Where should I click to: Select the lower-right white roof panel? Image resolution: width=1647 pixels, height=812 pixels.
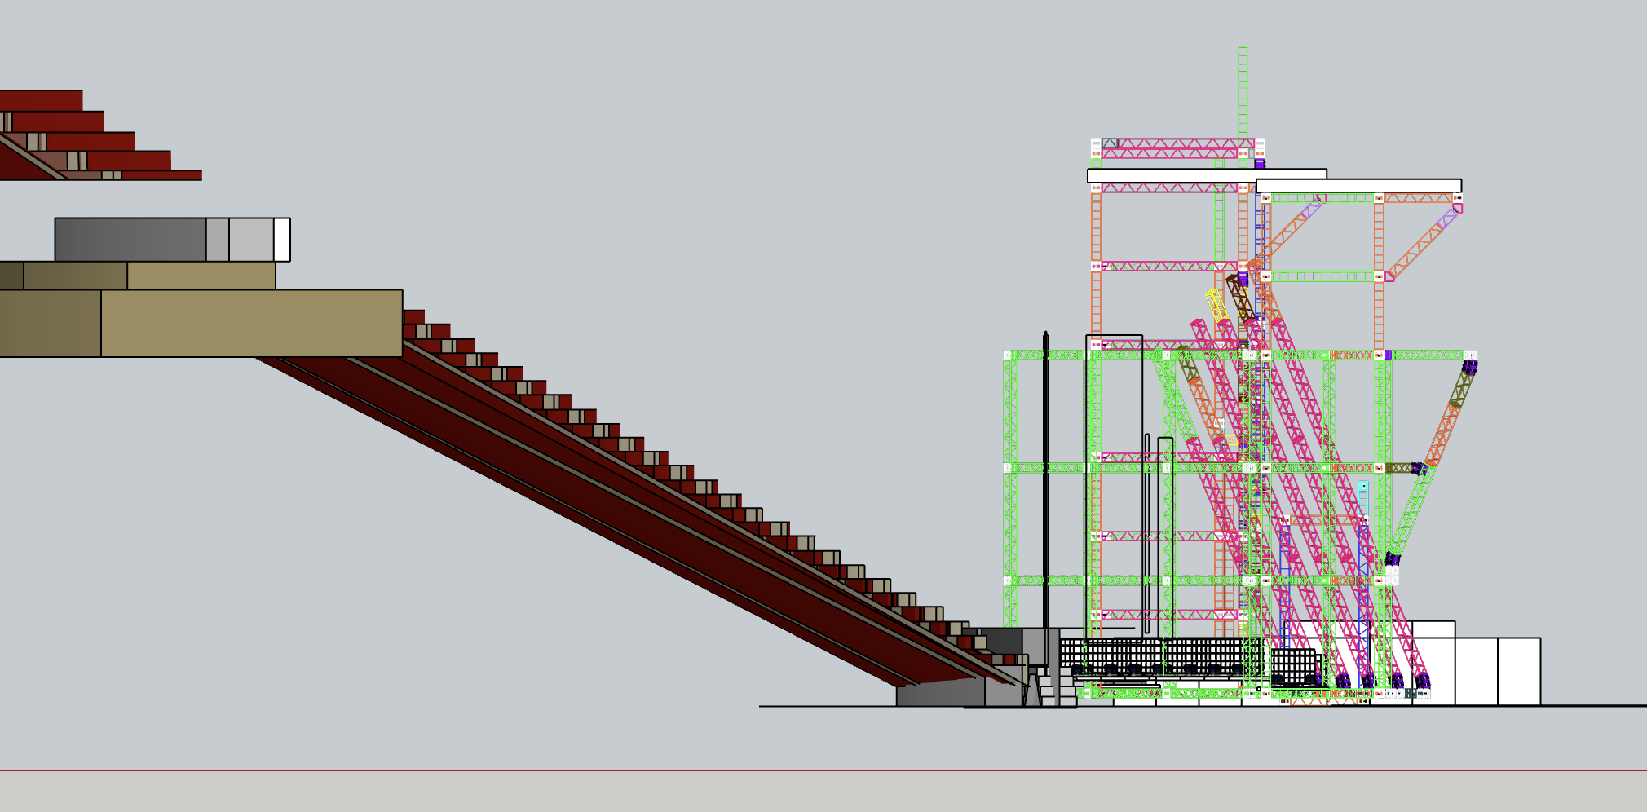[x=1358, y=186]
